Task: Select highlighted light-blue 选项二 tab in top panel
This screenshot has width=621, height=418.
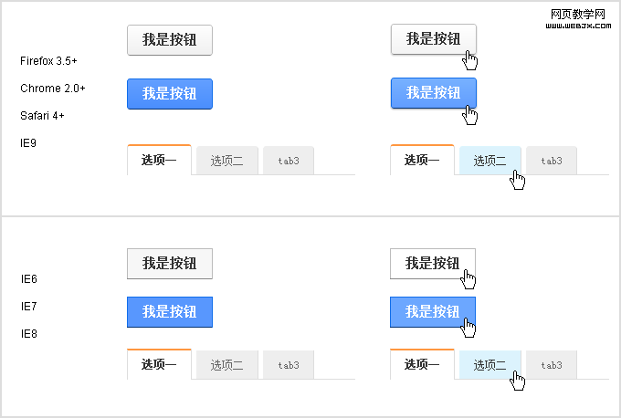Action: [489, 161]
